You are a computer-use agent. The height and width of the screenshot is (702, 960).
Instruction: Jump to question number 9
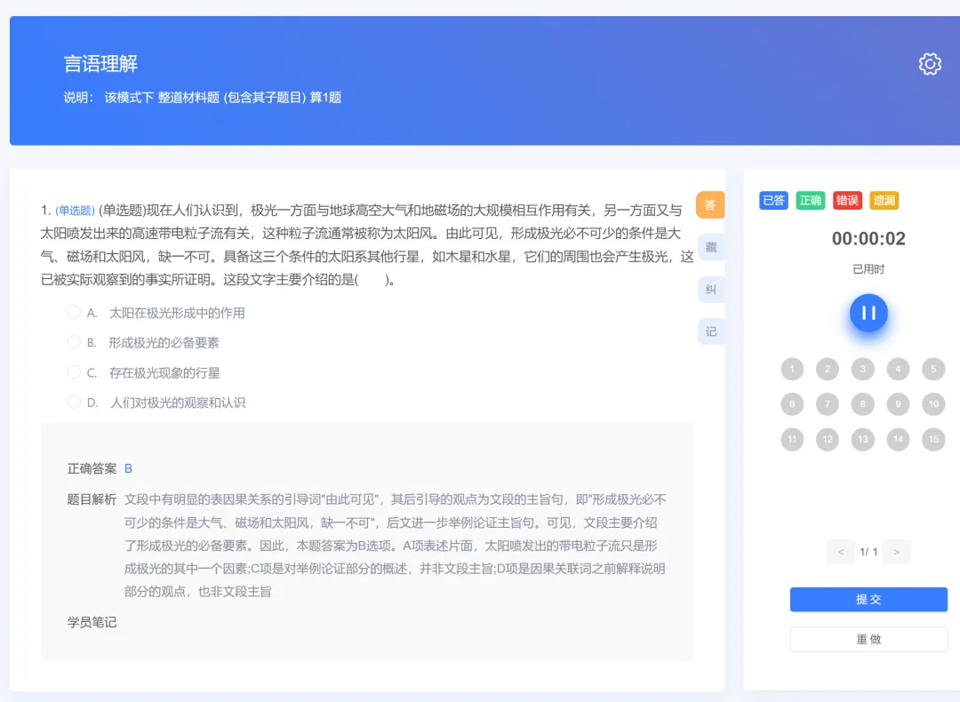pos(898,404)
